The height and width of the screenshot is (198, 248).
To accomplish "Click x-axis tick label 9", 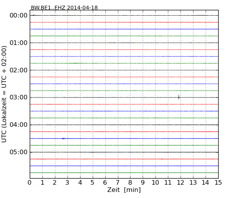I will pyautogui.click(x=143, y=182).
